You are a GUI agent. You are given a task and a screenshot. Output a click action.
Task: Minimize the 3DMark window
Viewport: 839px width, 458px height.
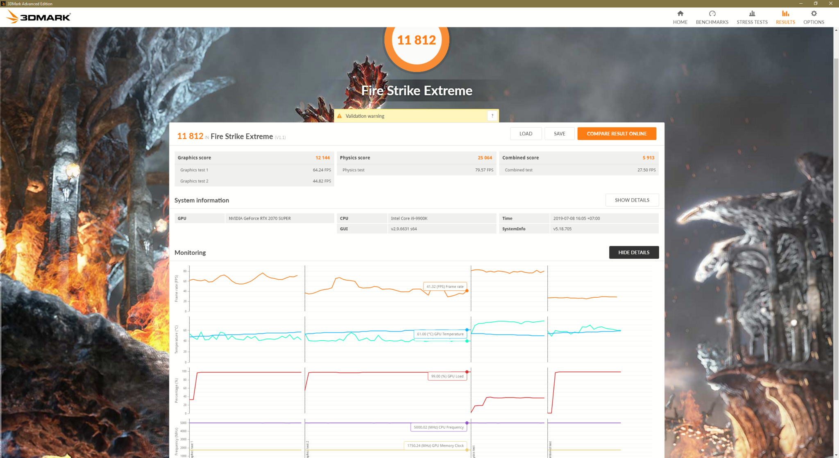[x=800, y=4]
